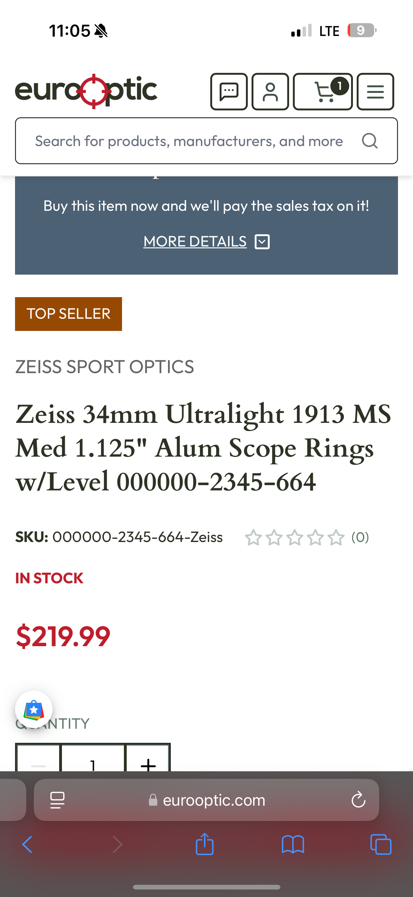Open the live chat icon
Screen dimensions: 413x897
coord(229,92)
